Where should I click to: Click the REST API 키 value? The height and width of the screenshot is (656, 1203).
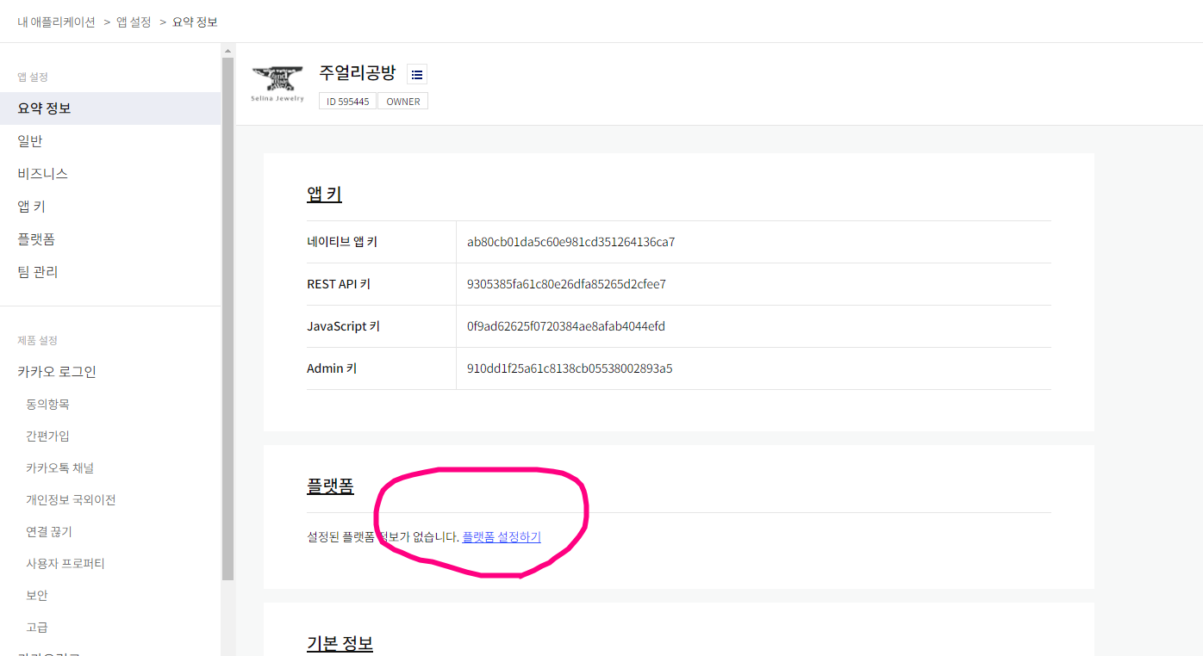pyautogui.click(x=566, y=284)
